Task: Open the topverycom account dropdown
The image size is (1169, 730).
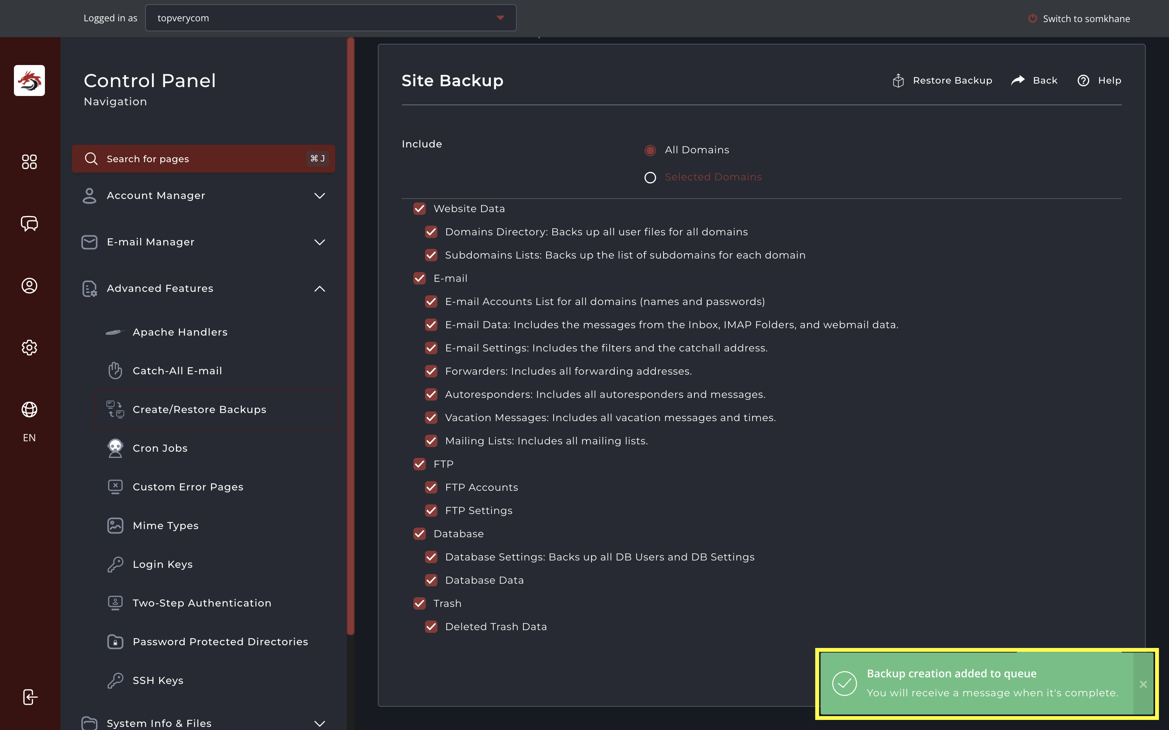Action: [x=330, y=18]
